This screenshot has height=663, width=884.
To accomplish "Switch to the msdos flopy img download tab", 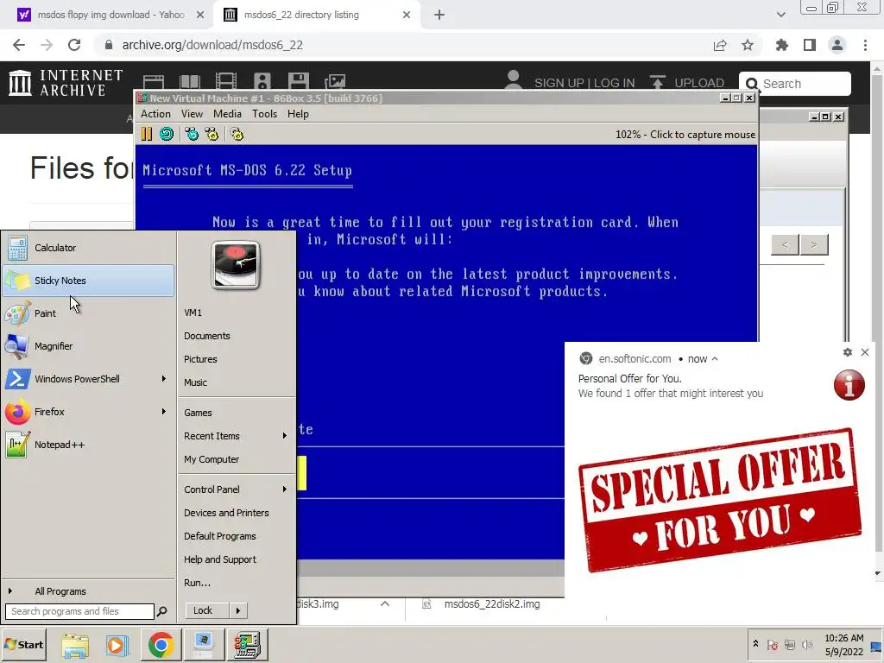I will point(111,15).
